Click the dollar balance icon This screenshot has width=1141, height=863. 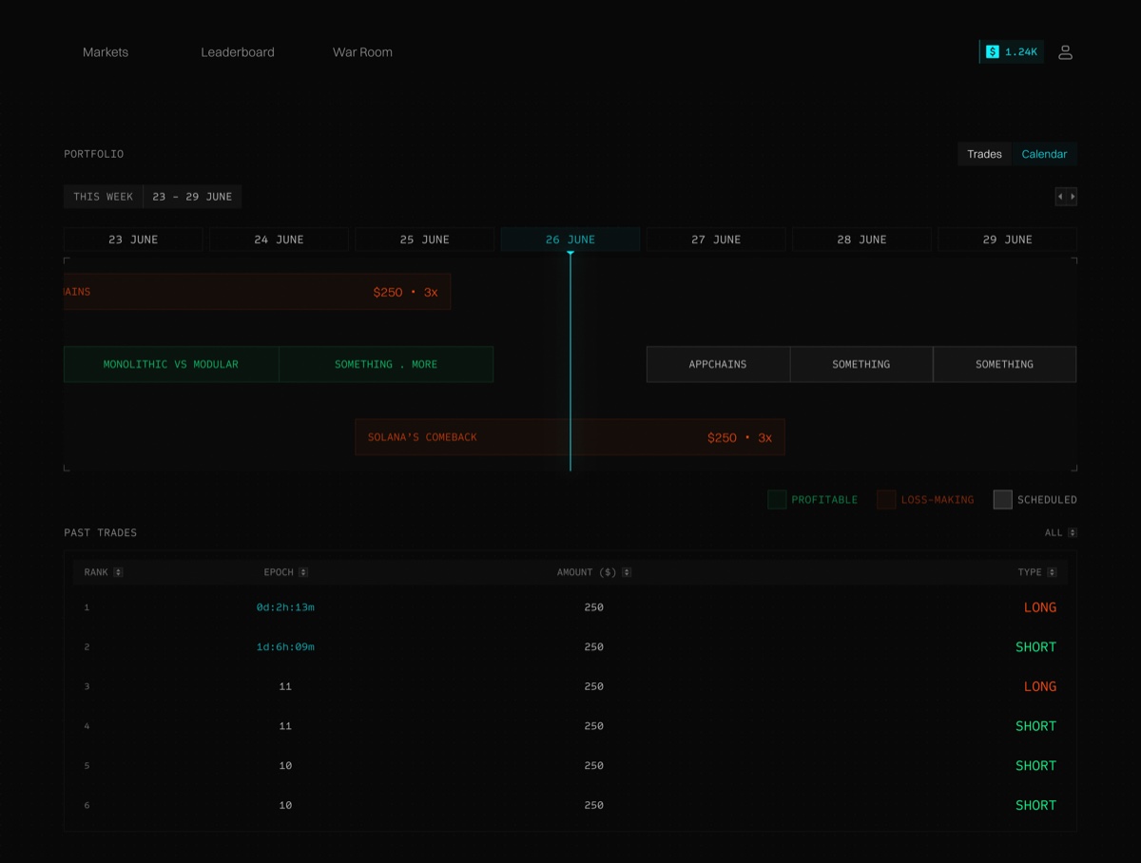coord(992,52)
